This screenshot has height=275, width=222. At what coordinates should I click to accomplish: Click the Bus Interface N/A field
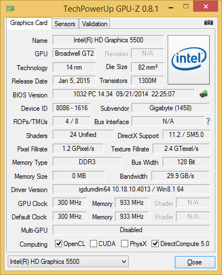point(168,121)
